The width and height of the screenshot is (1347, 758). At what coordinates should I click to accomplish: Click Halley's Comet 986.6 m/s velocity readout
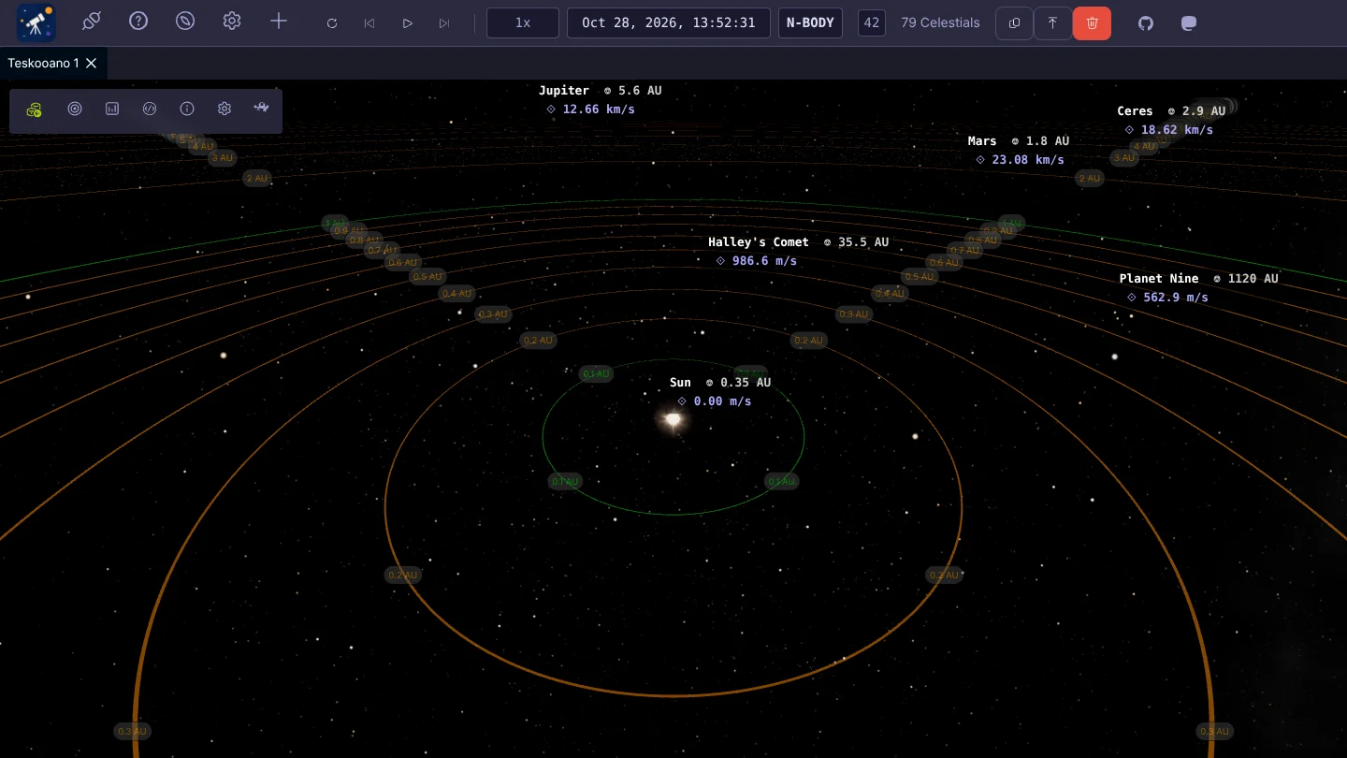764,261
